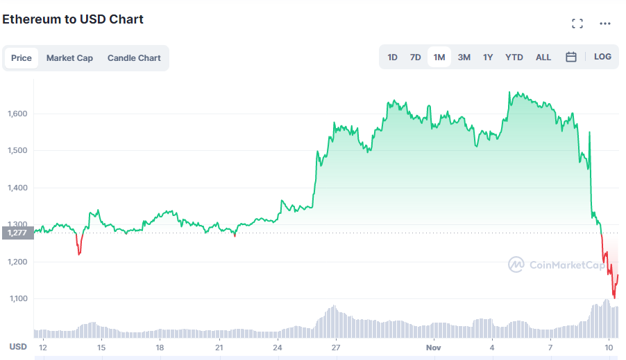This screenshot has width=626, height=360.
Task: Open the calendar date range picker
Action: tap(571, 57)
